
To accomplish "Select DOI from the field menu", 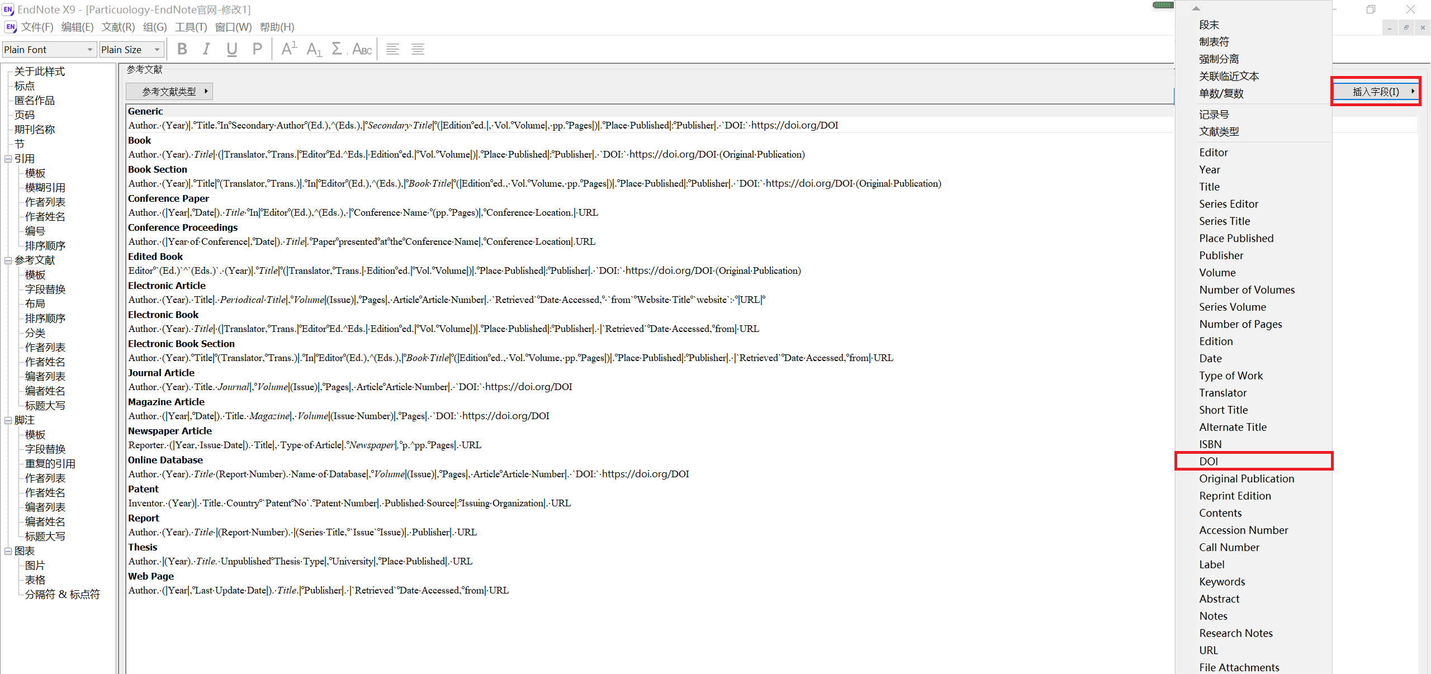I will click(1254, 461).
